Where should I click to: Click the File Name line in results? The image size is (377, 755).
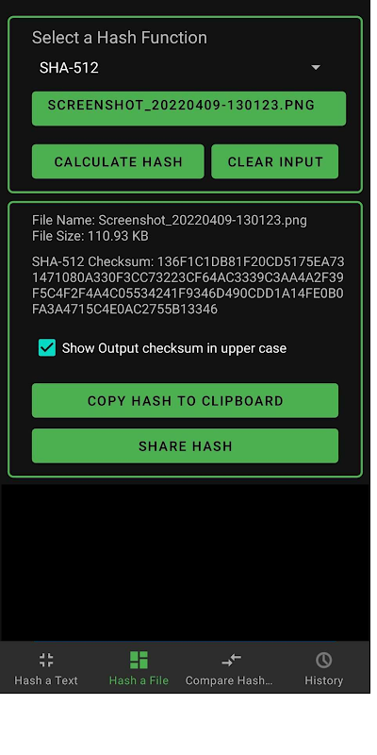pyautogui.click(x=170, y=220)
